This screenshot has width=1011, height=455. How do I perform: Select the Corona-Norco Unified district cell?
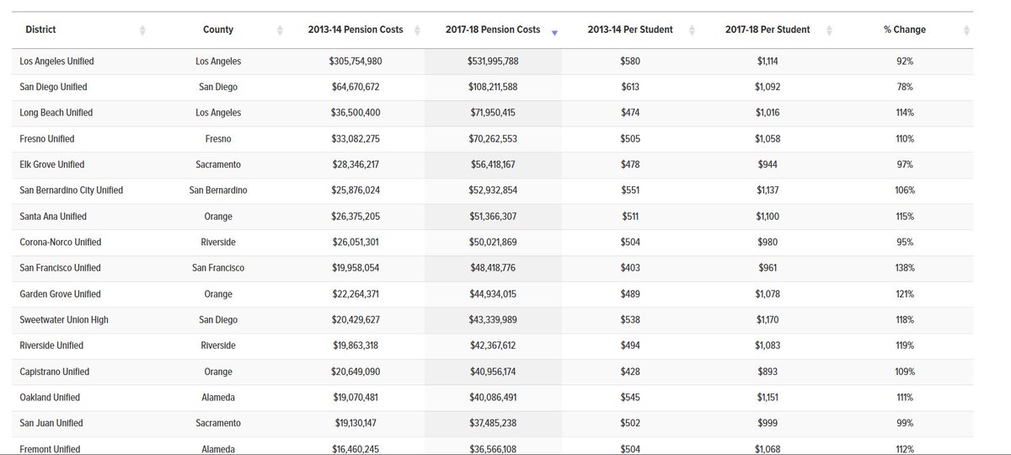click(x=60, y=243)
